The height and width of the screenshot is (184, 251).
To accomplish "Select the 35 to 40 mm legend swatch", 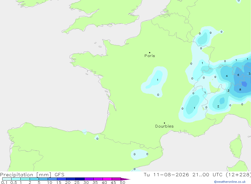I will 98,179.
